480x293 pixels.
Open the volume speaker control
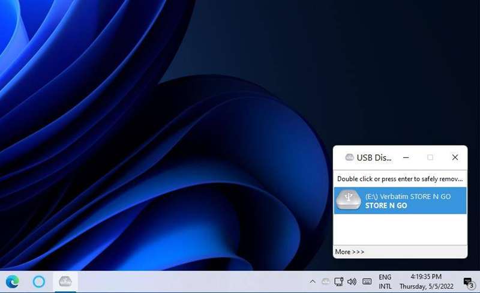click(352, 282)
